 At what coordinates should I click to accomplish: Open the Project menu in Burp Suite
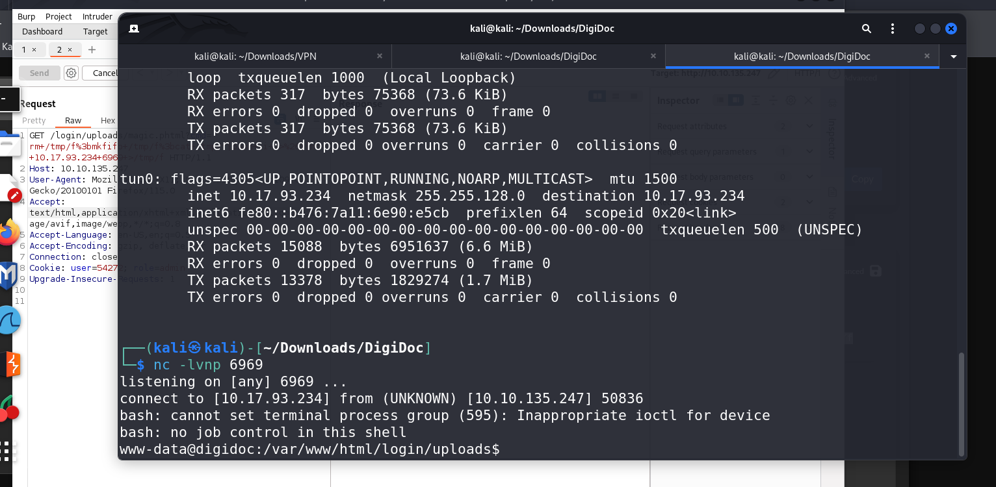point(59,16)
